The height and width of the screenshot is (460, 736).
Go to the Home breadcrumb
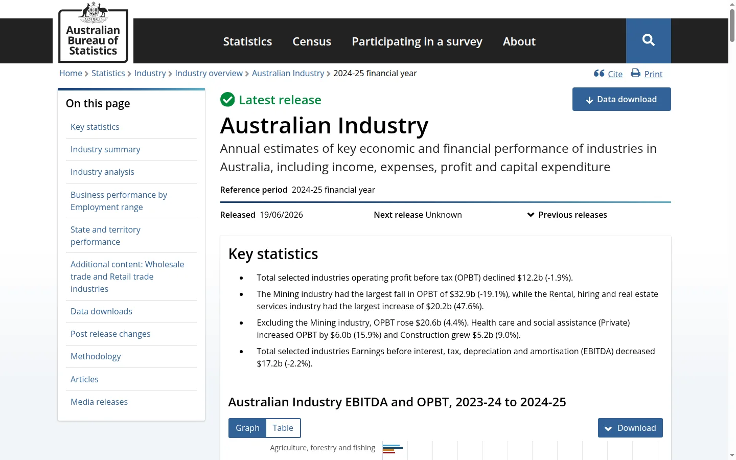[71, 73]
